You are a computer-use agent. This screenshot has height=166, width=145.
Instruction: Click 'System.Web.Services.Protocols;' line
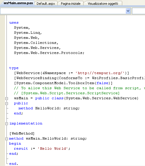(x=49, y=53)
